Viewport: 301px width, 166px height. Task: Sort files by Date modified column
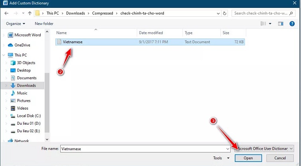pyautogui.click(x=151, y=33)
